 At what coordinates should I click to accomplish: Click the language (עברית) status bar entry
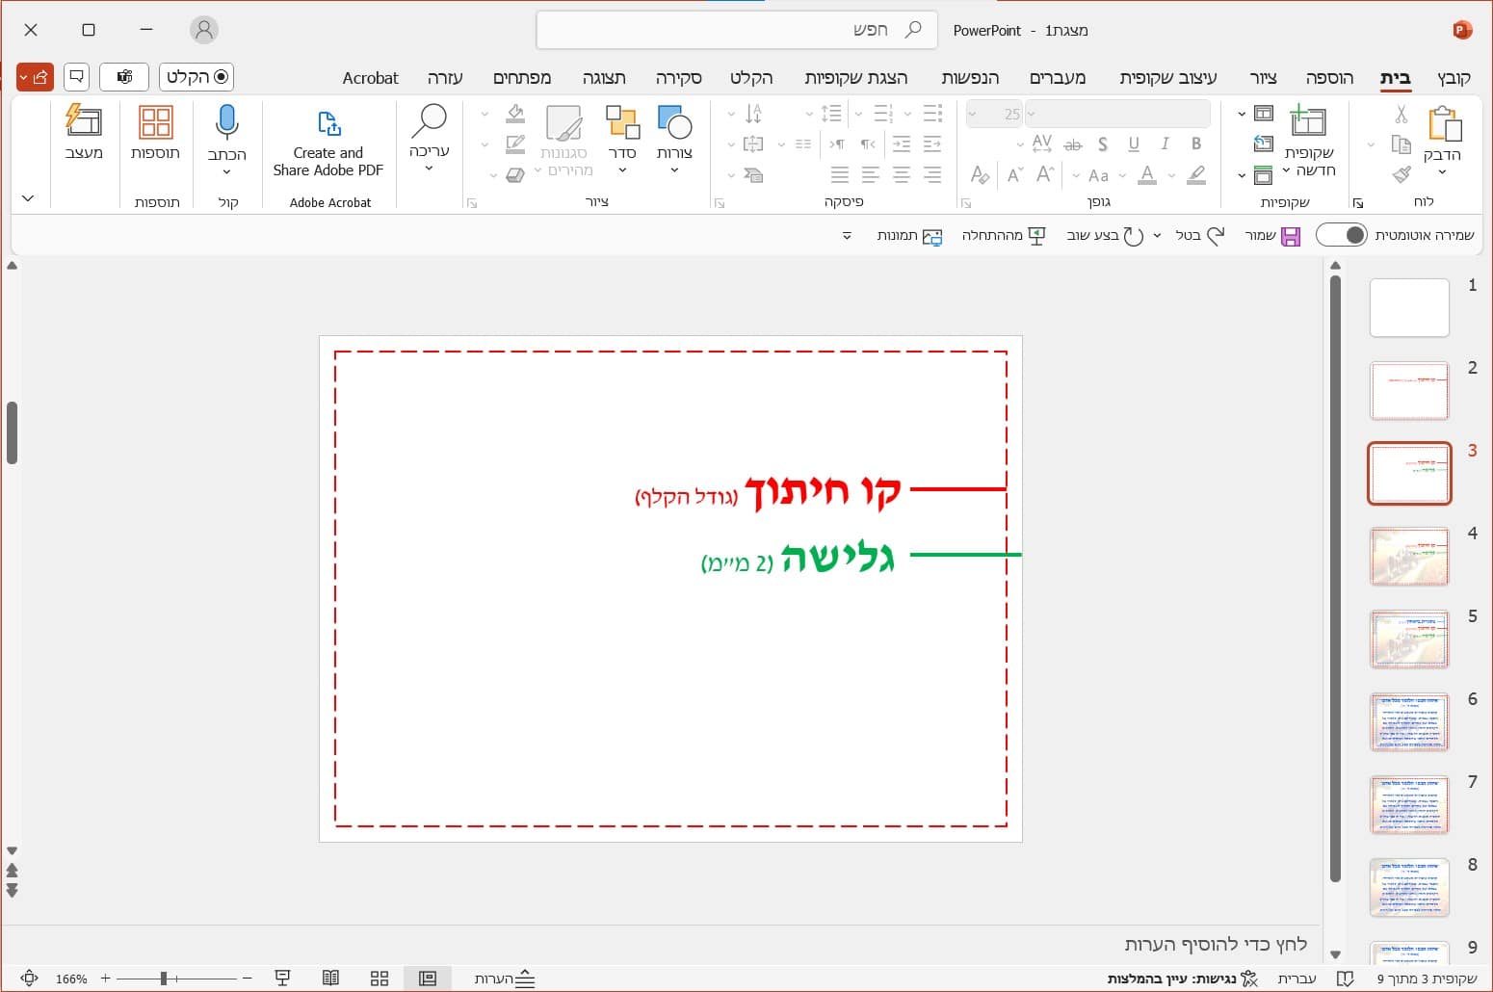click(x=1297, y=979)
